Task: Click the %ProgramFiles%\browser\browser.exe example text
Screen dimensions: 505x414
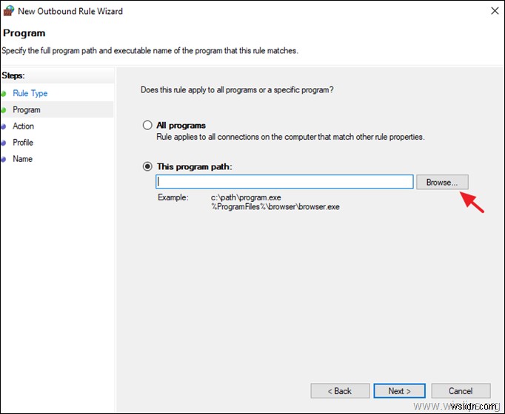Action: (x=275, y=207)
